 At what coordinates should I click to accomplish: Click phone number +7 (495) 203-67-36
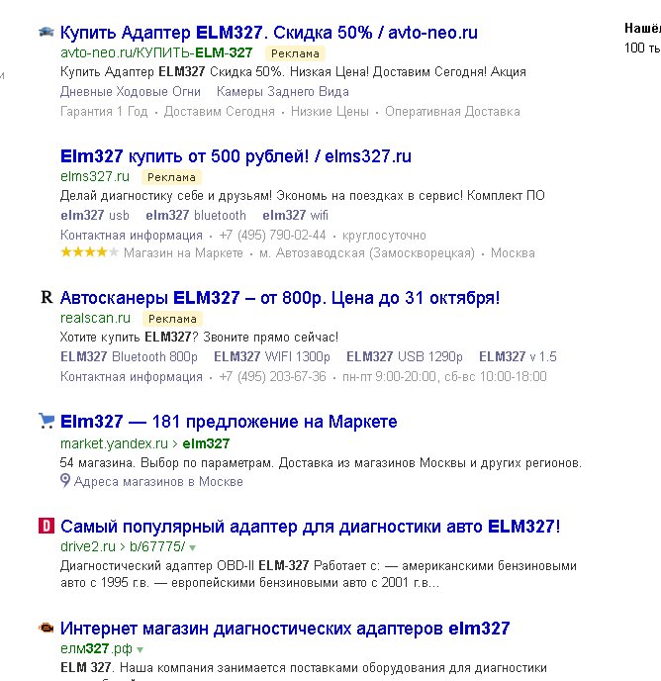(x=273, y=376)
